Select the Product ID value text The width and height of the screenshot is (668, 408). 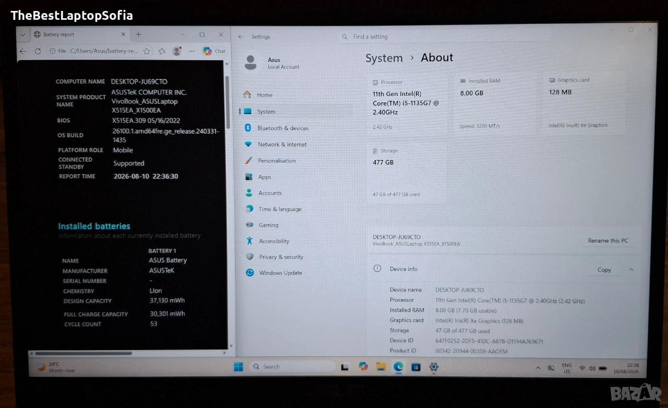471,351
